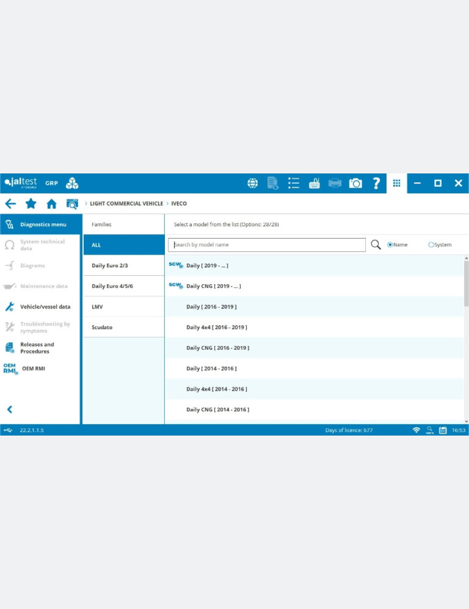Click the USB connection icon in status bar
469x609 pixels.
coord(8,430)
